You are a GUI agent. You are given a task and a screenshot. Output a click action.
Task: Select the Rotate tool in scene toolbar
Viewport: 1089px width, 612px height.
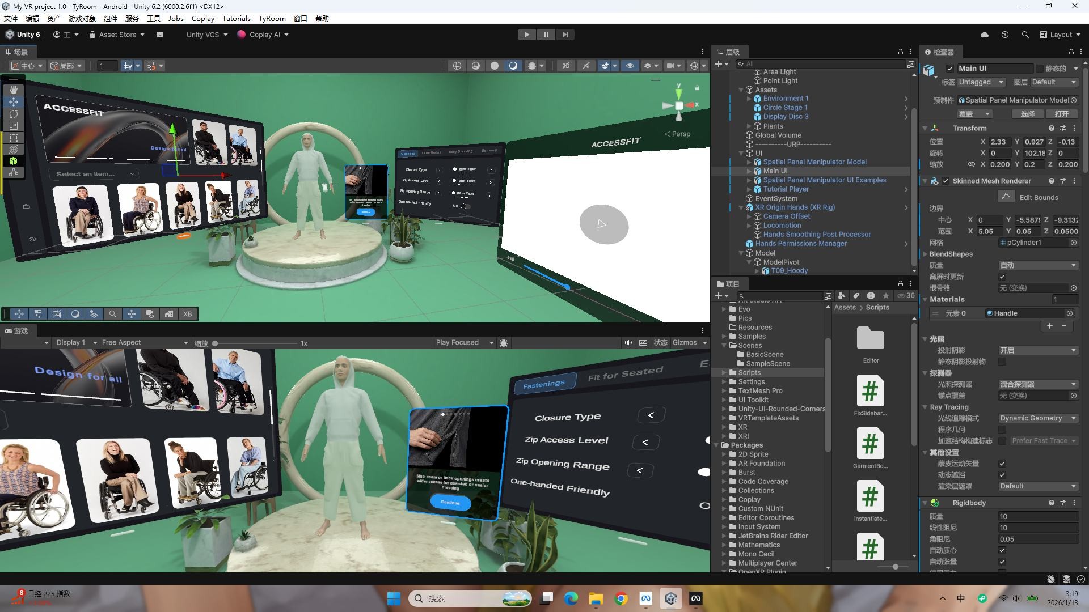[14, 113]
